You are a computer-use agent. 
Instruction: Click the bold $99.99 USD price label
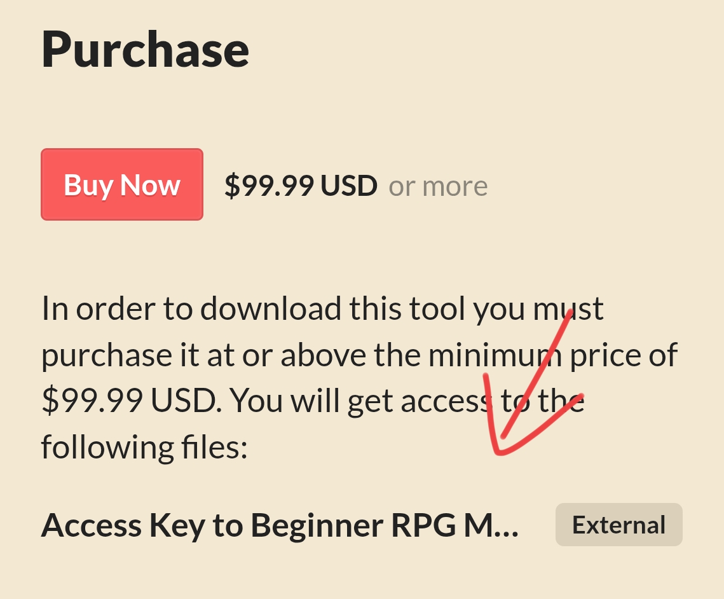[301, 186]
